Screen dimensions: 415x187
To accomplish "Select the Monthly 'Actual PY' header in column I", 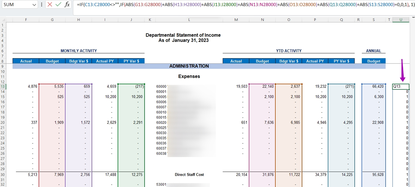I will tap(105, 61).
